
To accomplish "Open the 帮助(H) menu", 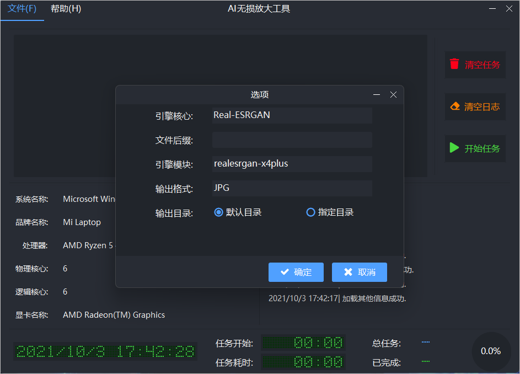I will [x=65, y=9].
